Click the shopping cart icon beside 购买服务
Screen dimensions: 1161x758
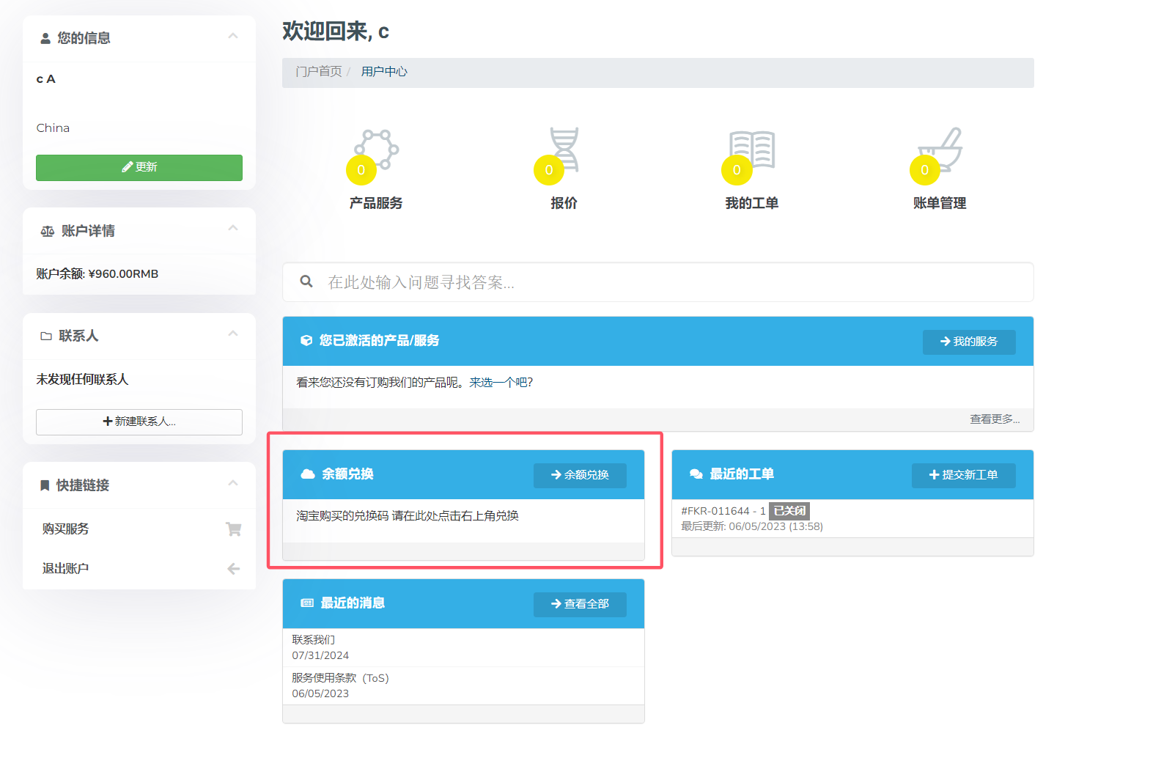[233, 529]
